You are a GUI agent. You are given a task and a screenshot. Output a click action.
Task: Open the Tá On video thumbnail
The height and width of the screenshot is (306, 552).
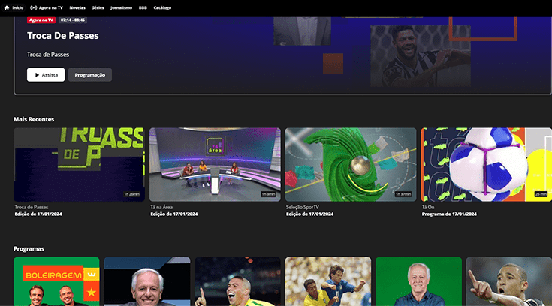pyautogui.click(x=486, y=164)
